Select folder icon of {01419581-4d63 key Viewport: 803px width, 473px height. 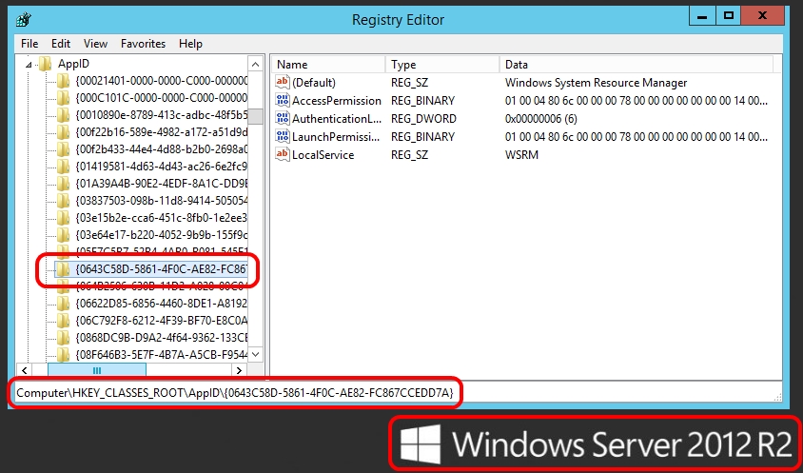[63, 166]
